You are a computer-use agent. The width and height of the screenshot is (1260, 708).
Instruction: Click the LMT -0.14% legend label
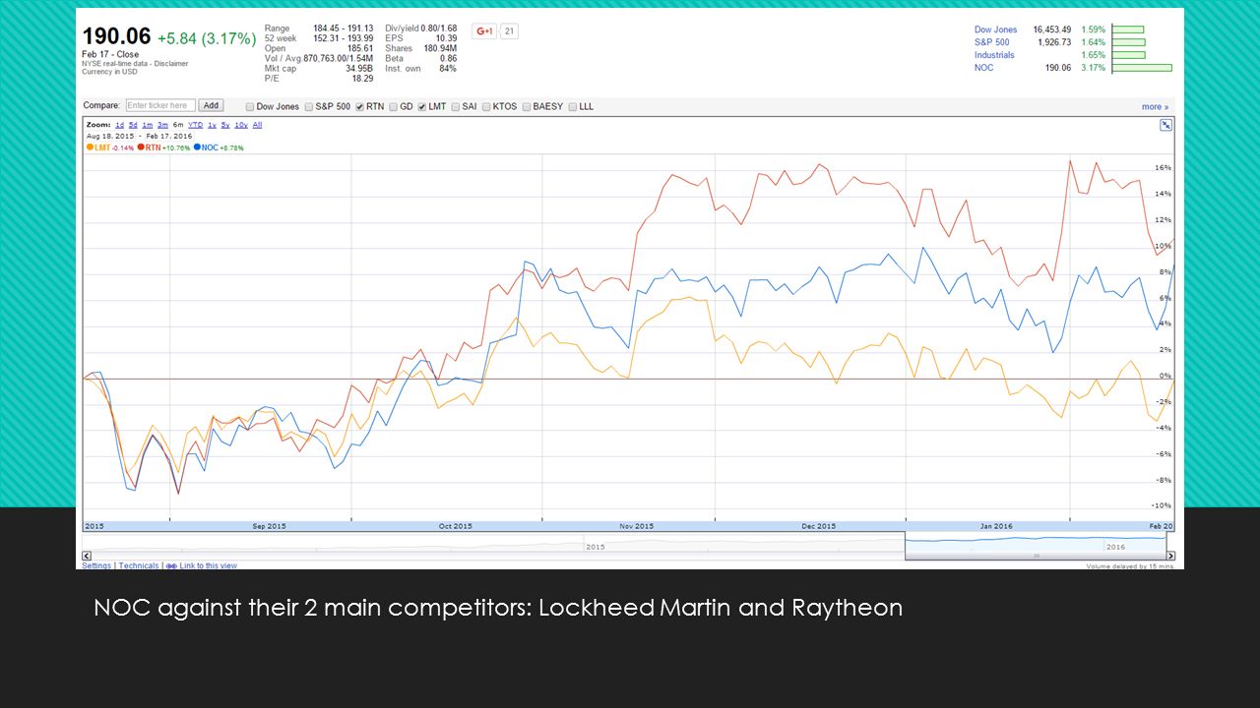click(x=114, y=147)
